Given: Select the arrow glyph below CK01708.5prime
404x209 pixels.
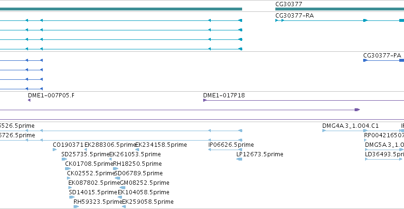Looking at the screenshot, I should [x=68, y=169].
